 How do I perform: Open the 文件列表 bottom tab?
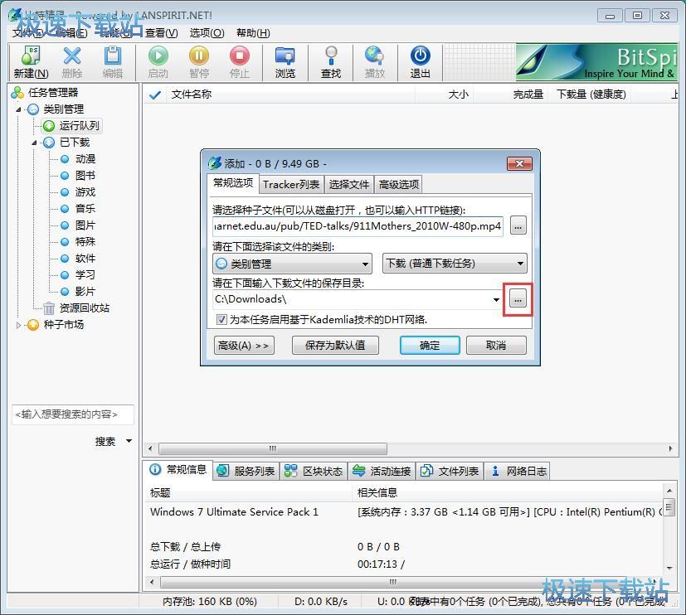(450, 471)
